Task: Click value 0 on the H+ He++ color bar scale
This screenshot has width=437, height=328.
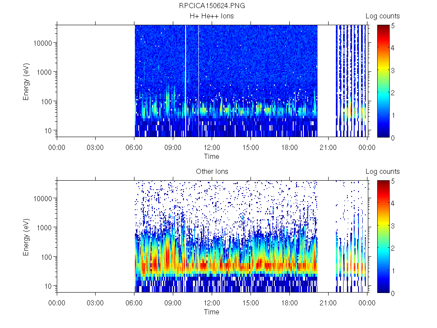Action: click(x=393, y=138)
